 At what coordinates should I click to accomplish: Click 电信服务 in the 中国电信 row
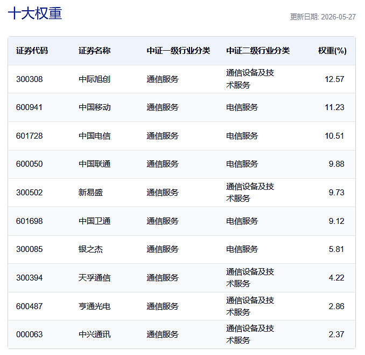point(242,136)
